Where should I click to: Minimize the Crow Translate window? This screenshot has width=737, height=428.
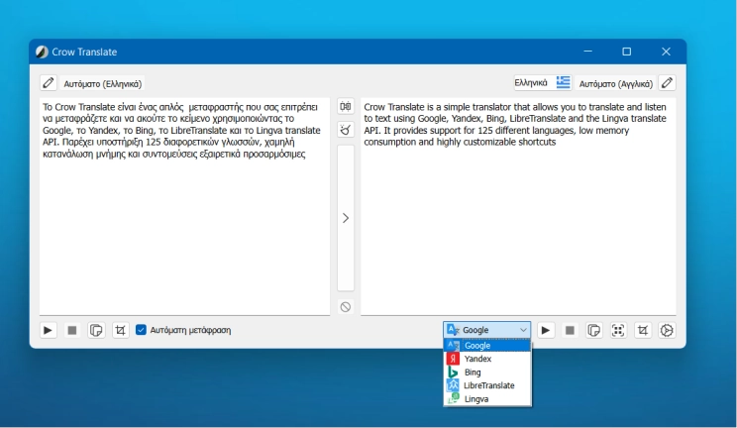click(x=588, y=52)
